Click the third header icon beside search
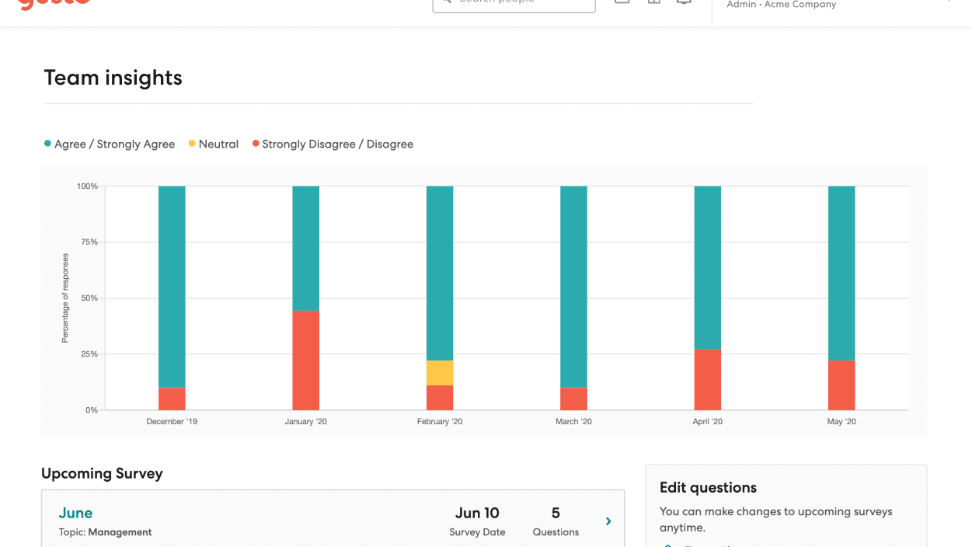 (684, 2)
